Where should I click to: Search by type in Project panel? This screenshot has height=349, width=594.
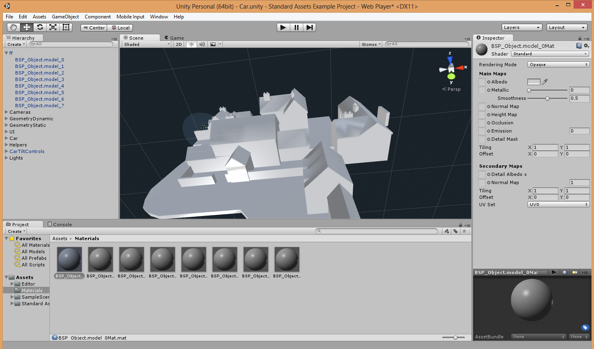[x=446, y=231]
